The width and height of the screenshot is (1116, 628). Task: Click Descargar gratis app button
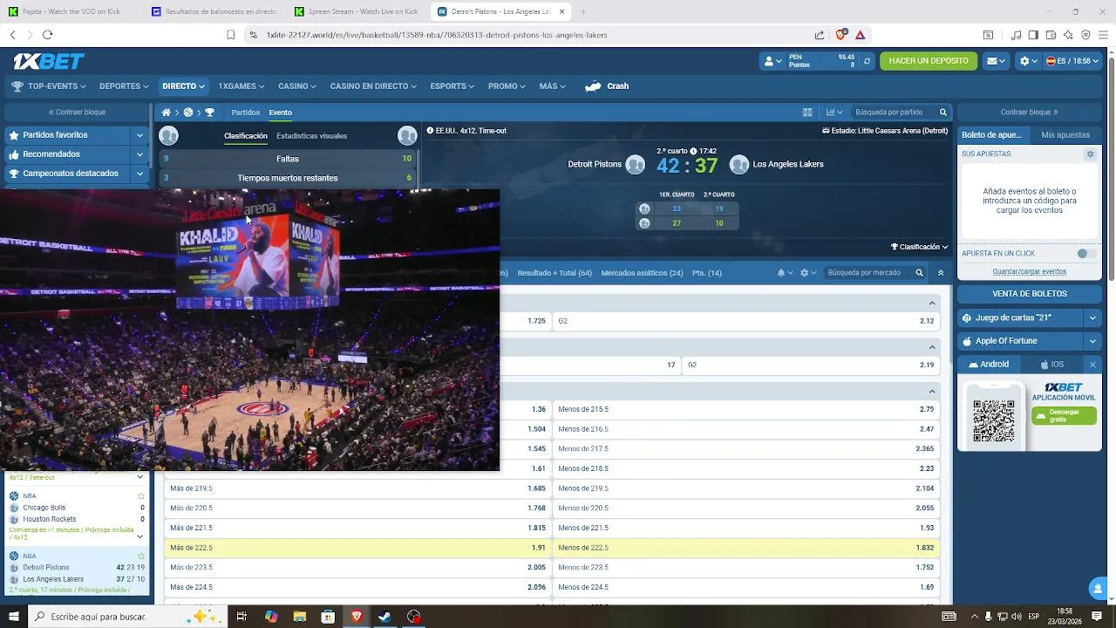click(x=1064, y=415)
